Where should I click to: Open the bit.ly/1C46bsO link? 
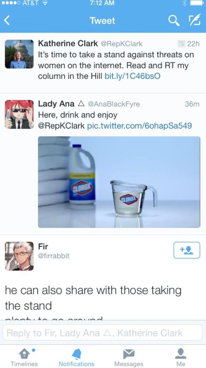click(133, 76)
